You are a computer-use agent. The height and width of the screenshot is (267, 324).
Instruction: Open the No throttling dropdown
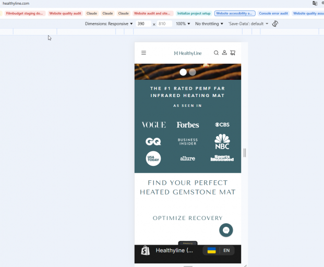(x=209, y=24)
